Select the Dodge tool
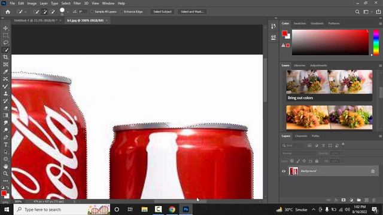The height and width of the screenshot is (215, 383). tap(5, 130)
